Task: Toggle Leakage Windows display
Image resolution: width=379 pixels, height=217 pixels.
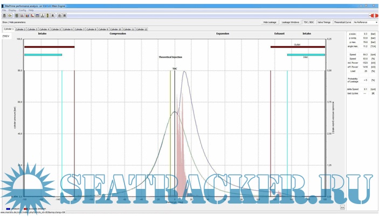Action: [290, 22]
